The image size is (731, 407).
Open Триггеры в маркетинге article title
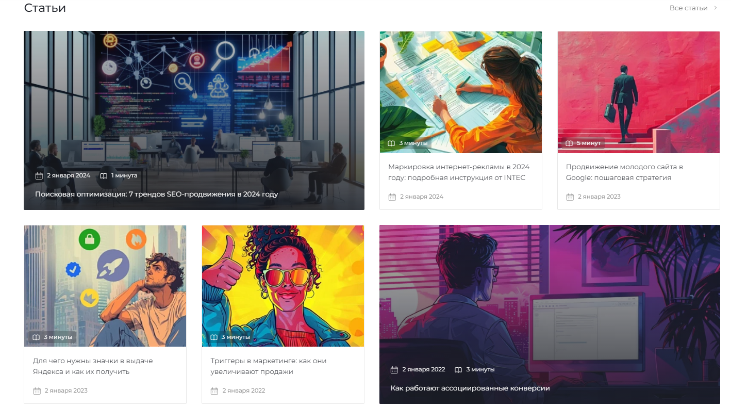coord(269,366)
